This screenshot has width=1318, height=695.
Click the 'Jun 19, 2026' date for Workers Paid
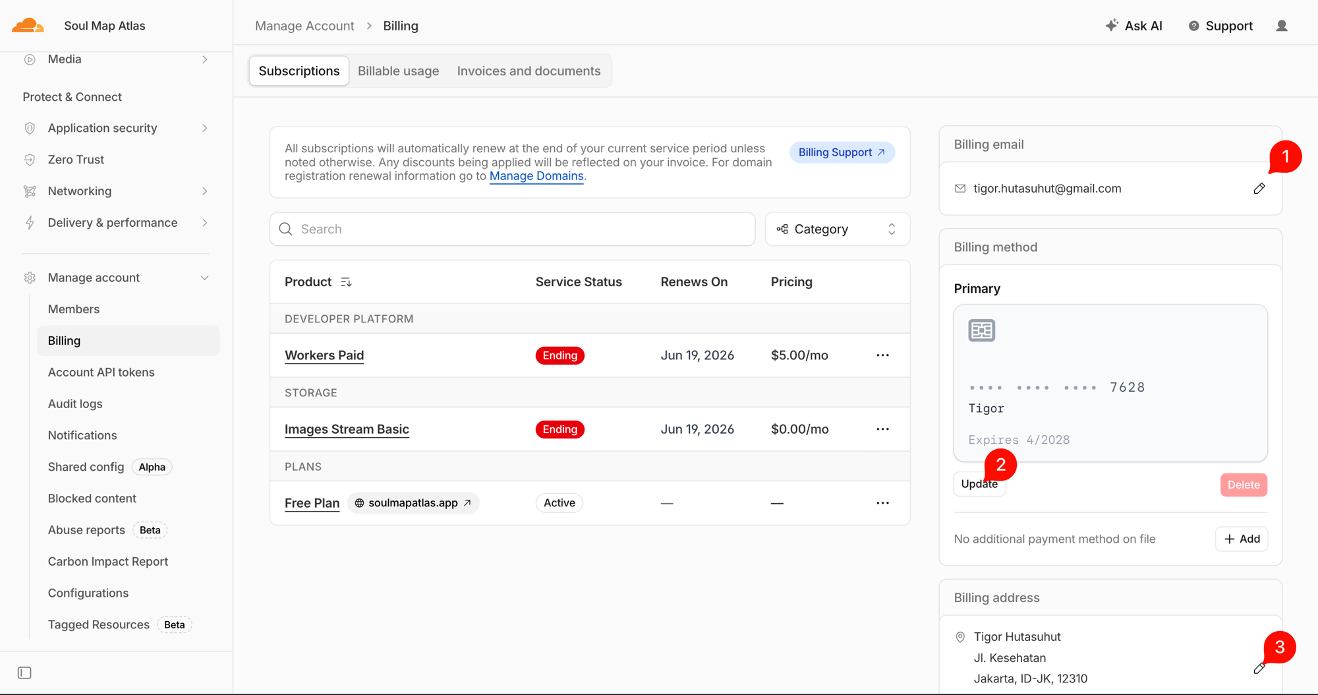(x=697, y=355)
